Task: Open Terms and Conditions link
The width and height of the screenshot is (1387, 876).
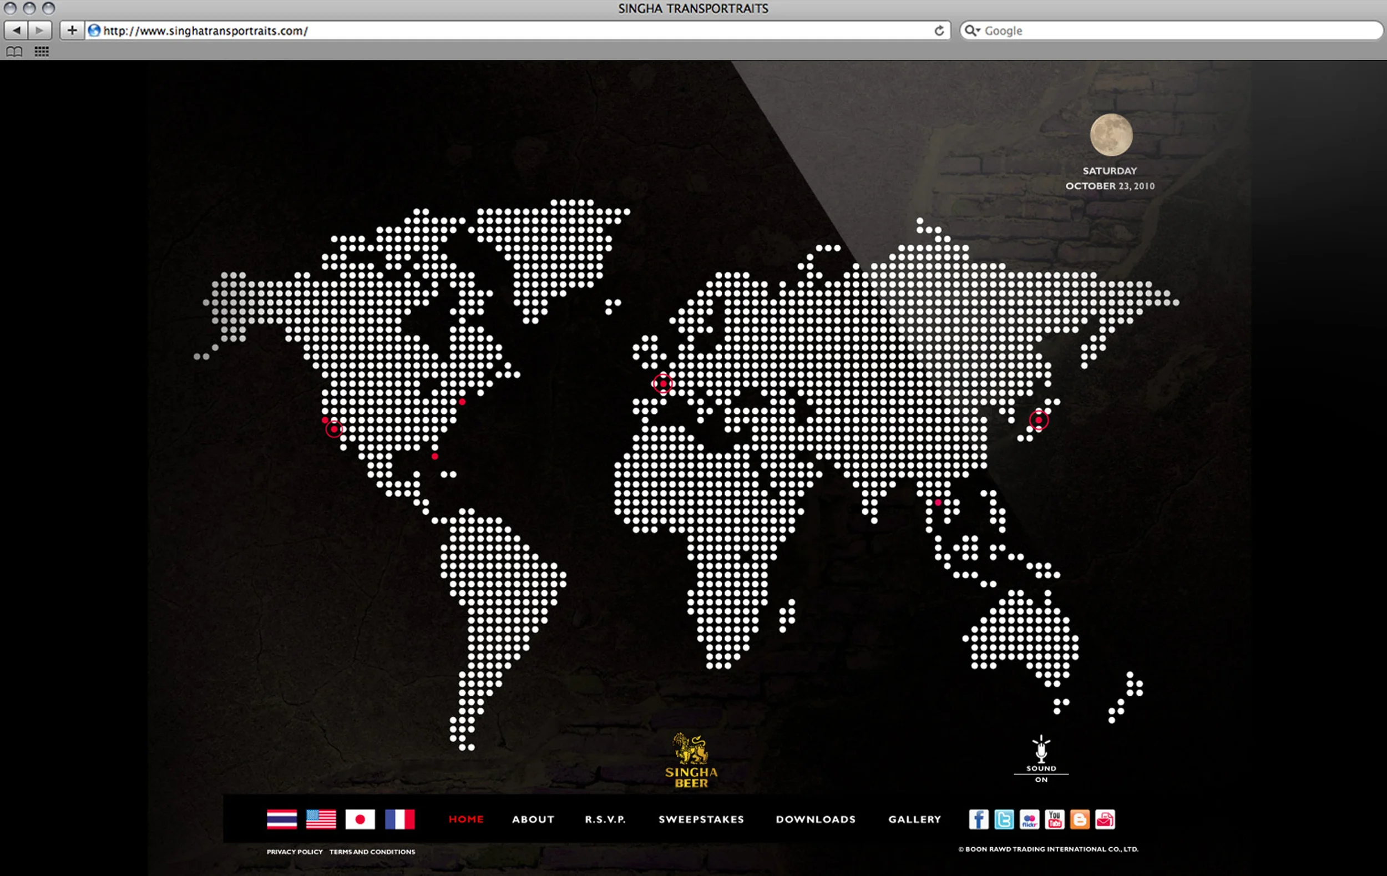Action: [372, 852]
